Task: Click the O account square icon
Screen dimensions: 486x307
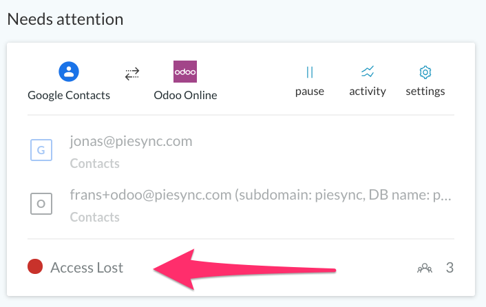Action: coord(41,204)
